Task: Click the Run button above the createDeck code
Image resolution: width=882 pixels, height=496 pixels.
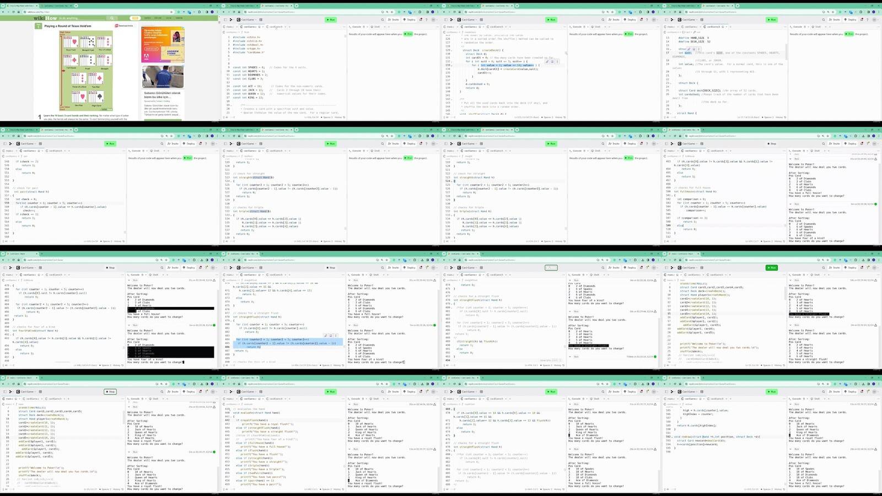Action: coord(552,20)
